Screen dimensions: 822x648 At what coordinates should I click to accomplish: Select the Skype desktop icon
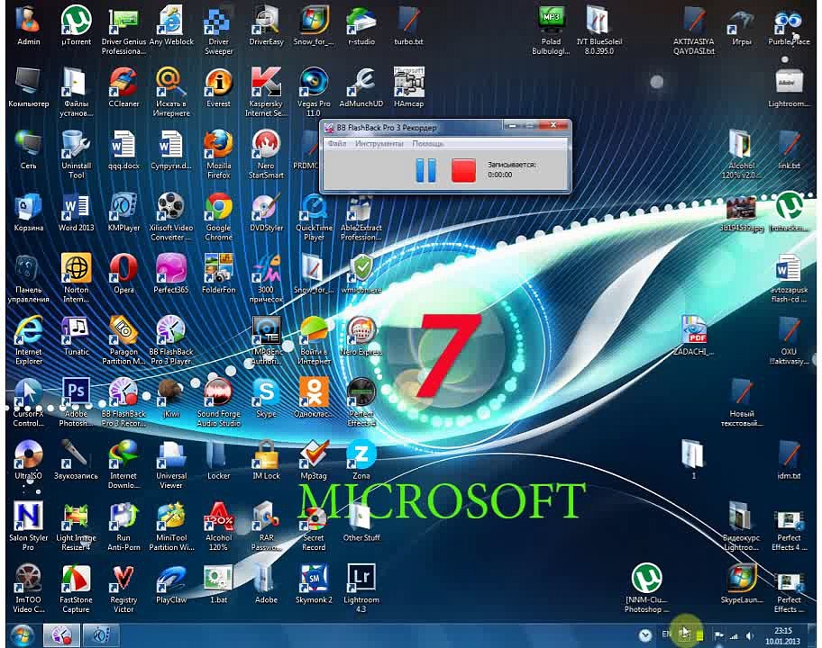click(x=266, y=398)
